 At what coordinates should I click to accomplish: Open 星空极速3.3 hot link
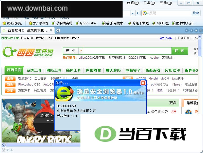[117, 58]
